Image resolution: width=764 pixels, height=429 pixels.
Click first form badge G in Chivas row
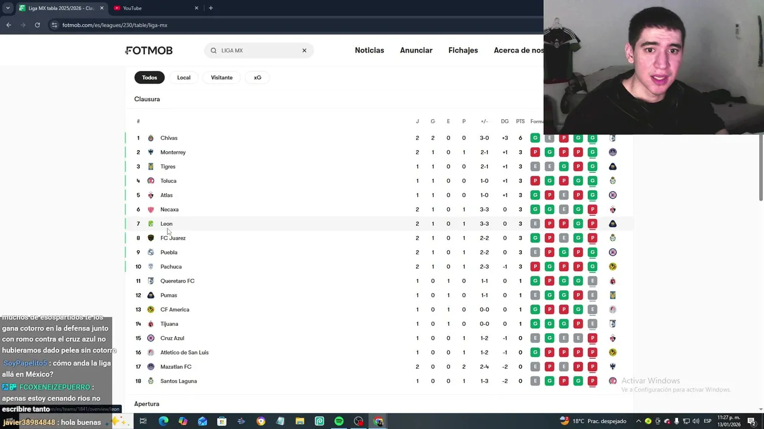[x=535, y=138]
